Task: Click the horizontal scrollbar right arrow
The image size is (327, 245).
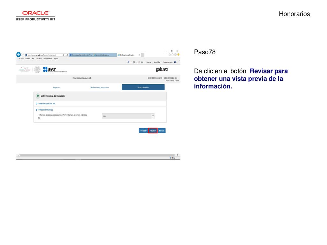Action: (178, 155)
